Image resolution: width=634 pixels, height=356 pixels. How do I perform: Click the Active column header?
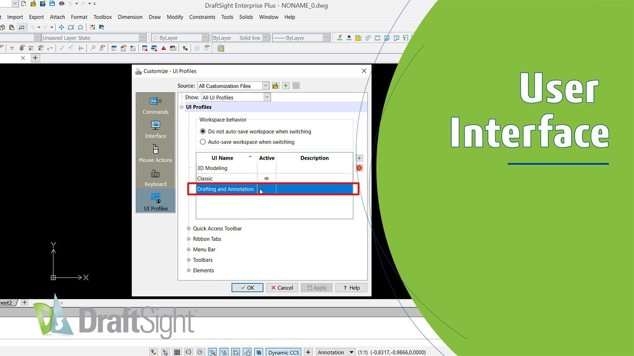[x=266, y=158]
